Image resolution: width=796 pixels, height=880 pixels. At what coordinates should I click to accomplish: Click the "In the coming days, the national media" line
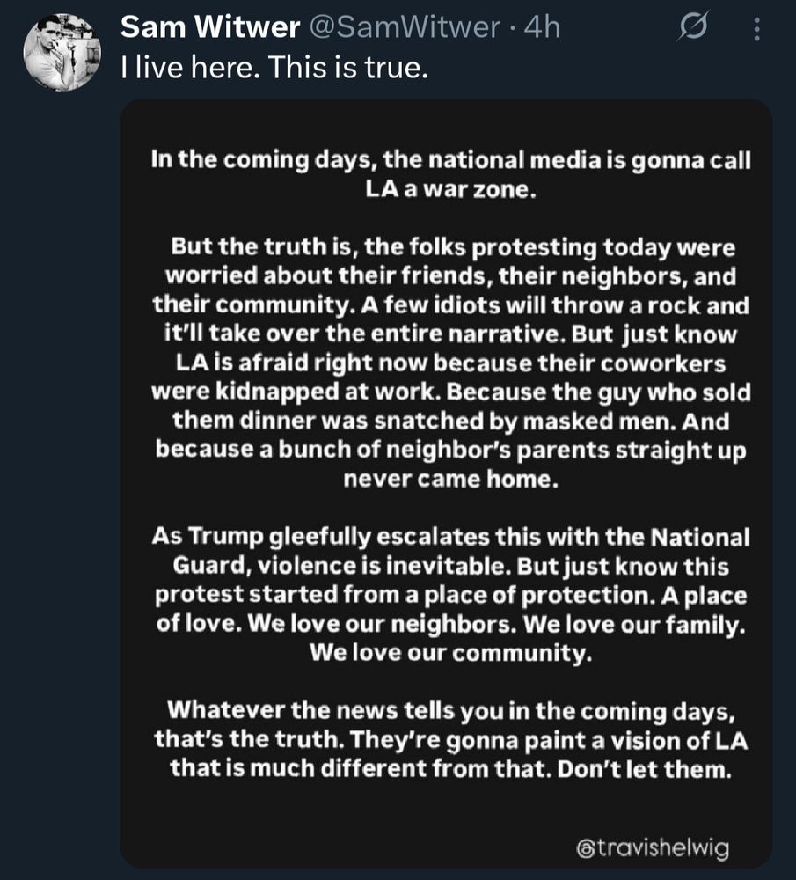tap(449, 160)
